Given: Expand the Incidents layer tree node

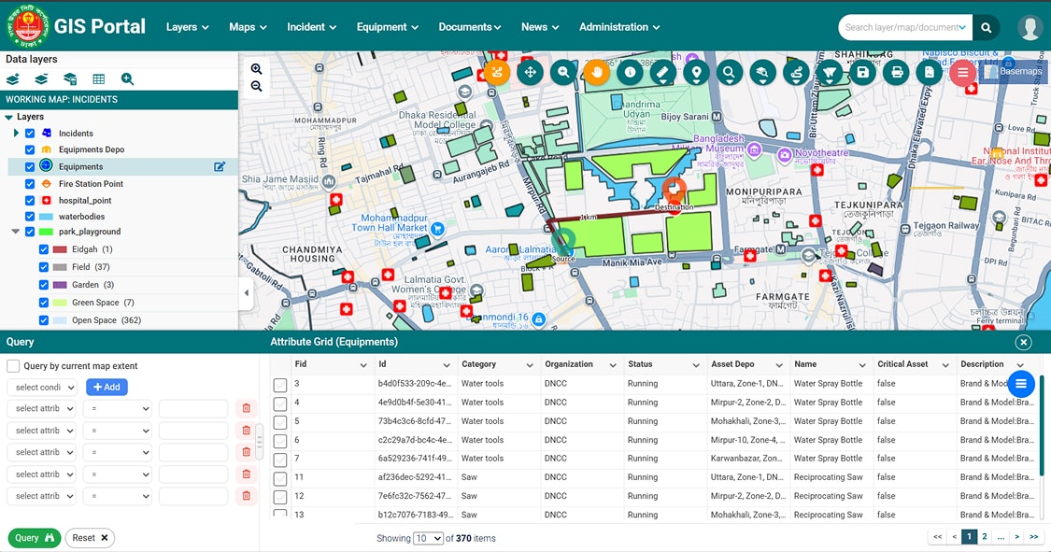Looking at the screenshot, I should [x=16, y=134].
